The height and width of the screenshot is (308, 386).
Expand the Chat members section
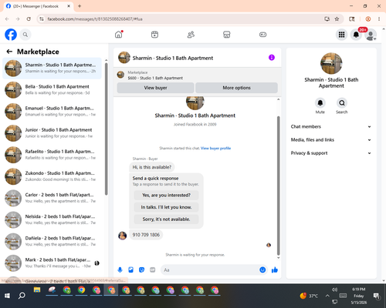point(331,126)
